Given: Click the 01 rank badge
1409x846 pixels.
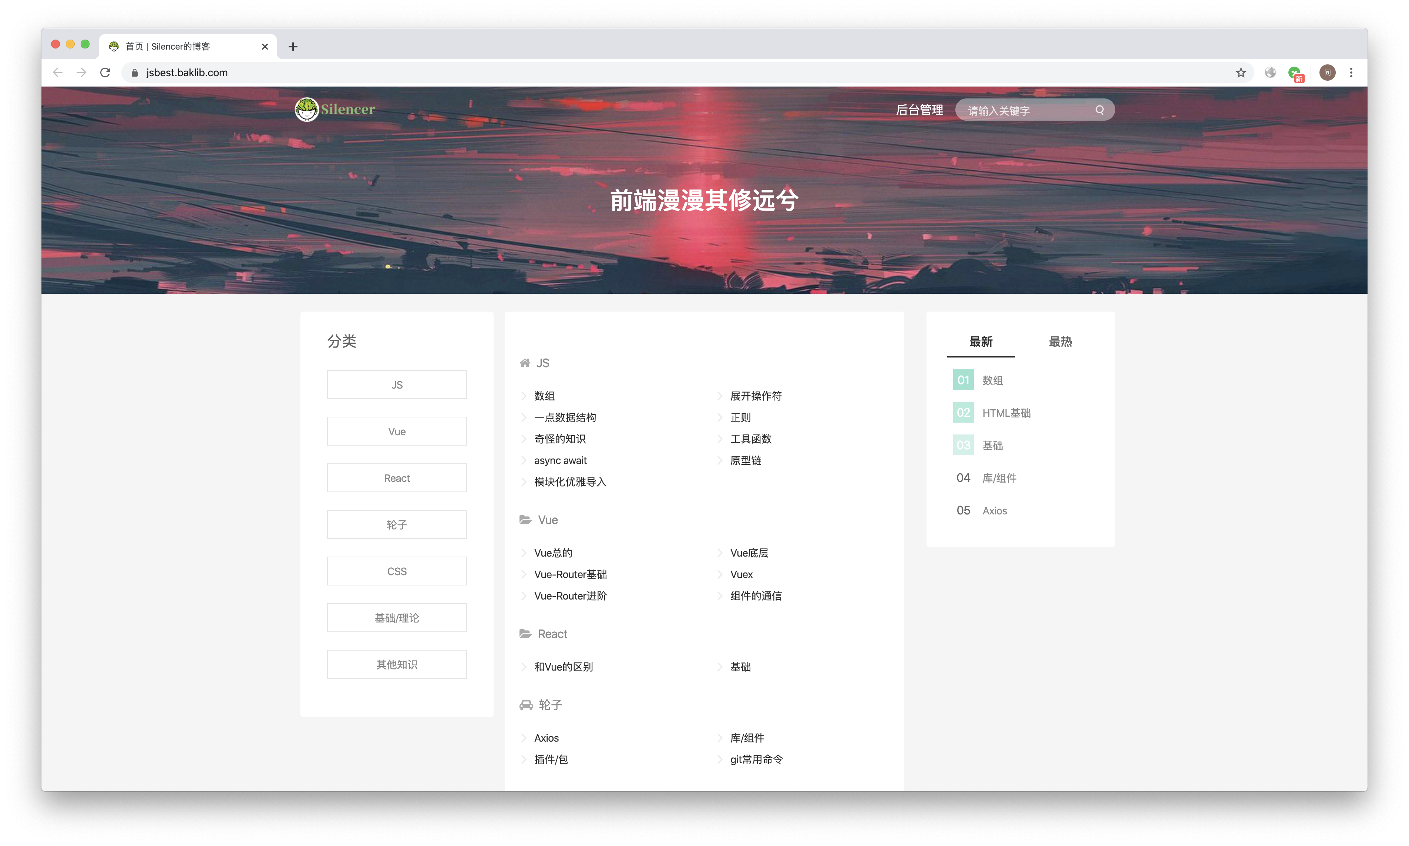Looking at the screenshot, I should point(963,380).
